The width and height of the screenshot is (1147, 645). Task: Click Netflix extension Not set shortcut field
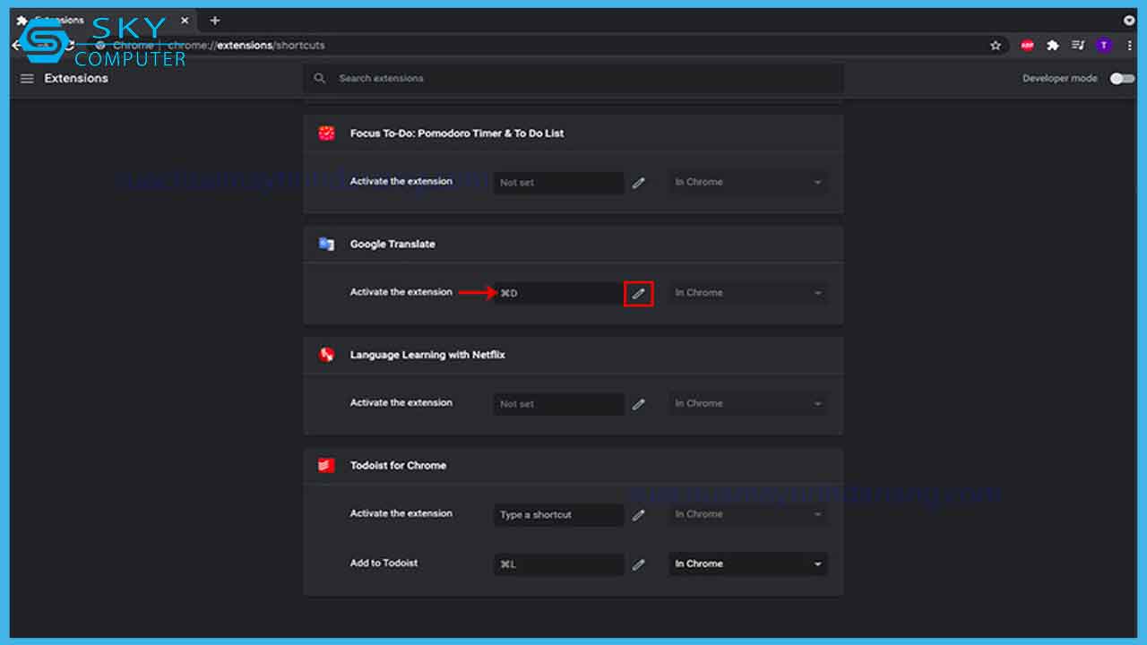(559, 404)
